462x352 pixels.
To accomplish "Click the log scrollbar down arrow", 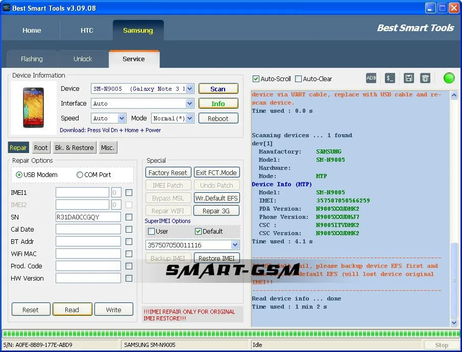I will (x=454, y=322).
